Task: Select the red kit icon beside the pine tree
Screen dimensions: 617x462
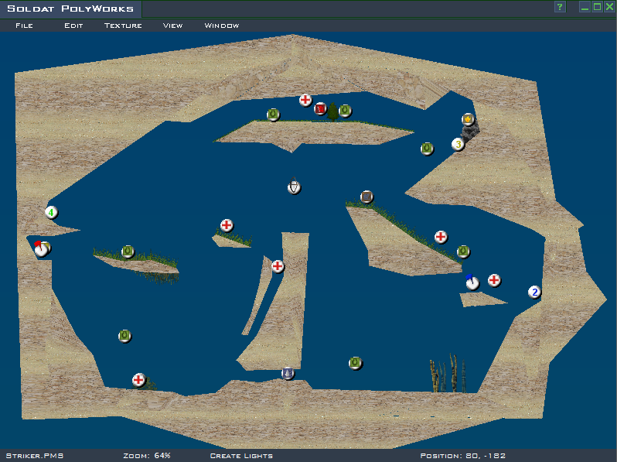Action: click(x=320, y=109)
